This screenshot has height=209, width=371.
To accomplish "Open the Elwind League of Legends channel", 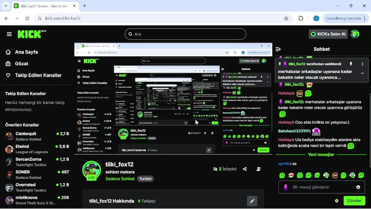I will 37,149.
